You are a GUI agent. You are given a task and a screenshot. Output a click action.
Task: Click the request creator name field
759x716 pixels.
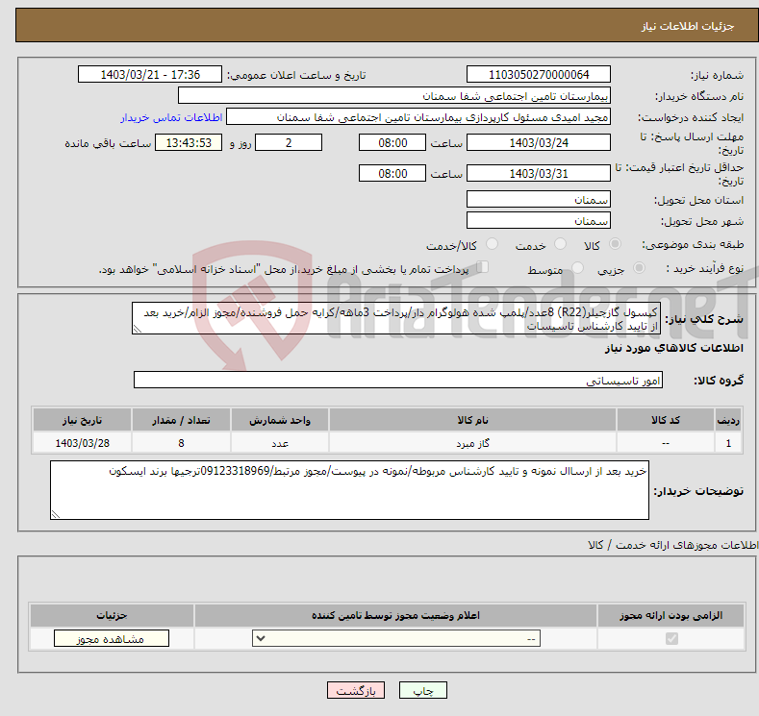point(418,117)
